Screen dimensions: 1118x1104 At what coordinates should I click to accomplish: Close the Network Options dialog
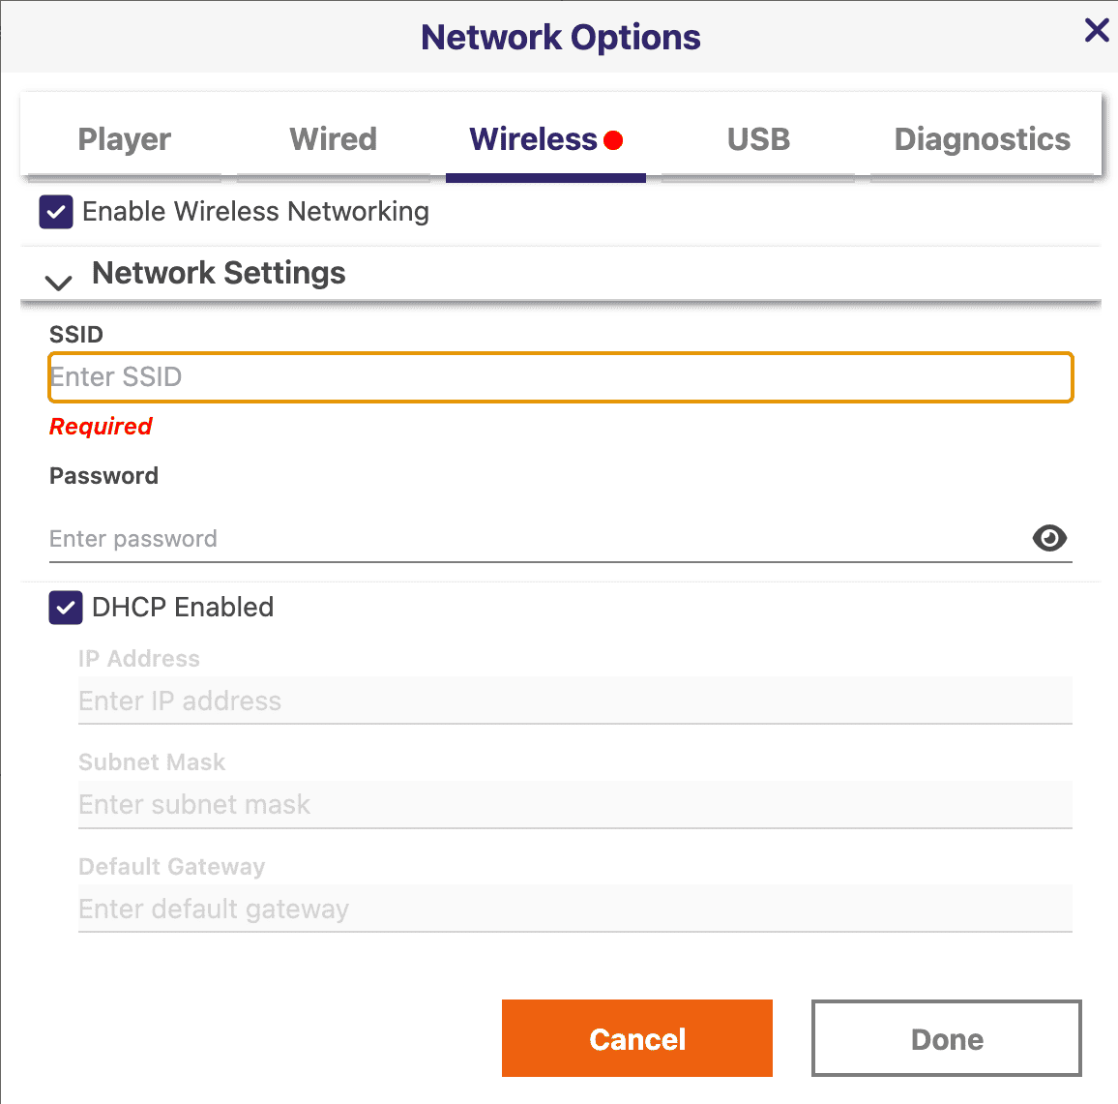tap(1097, 31)
